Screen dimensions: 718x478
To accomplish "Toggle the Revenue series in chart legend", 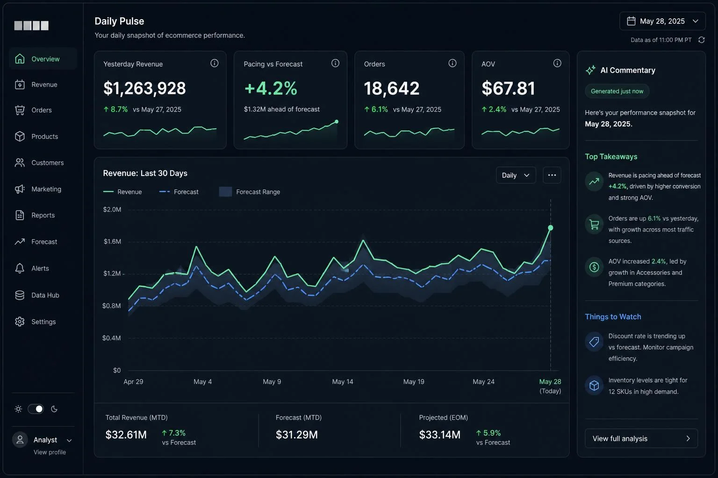I will click(122, 192).
